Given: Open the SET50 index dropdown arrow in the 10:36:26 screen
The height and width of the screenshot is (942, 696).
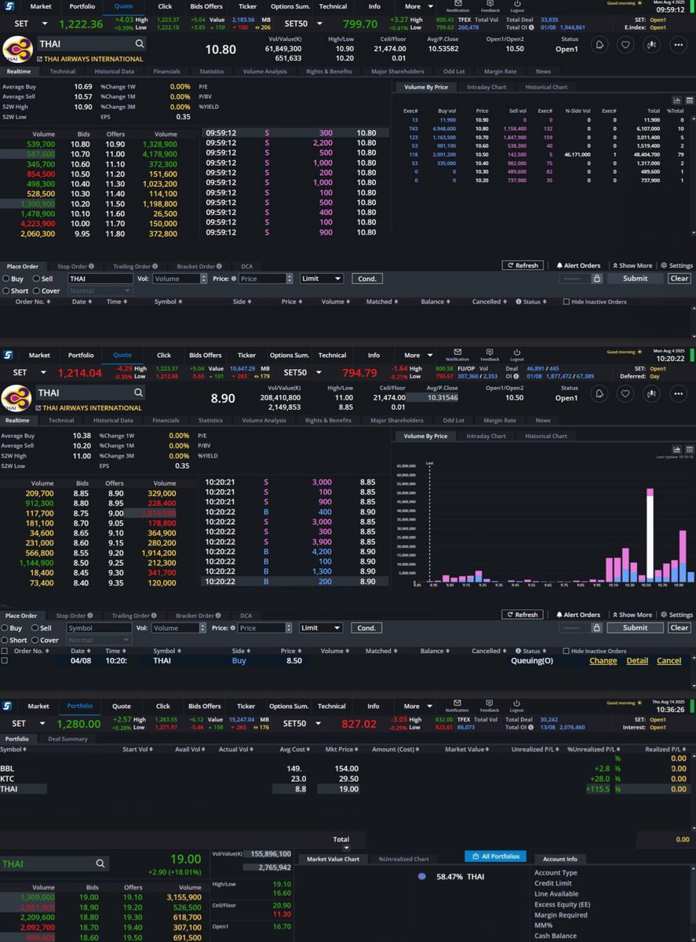Looking at the screenshot, I should pyautogui.click(x=319, y=724).
